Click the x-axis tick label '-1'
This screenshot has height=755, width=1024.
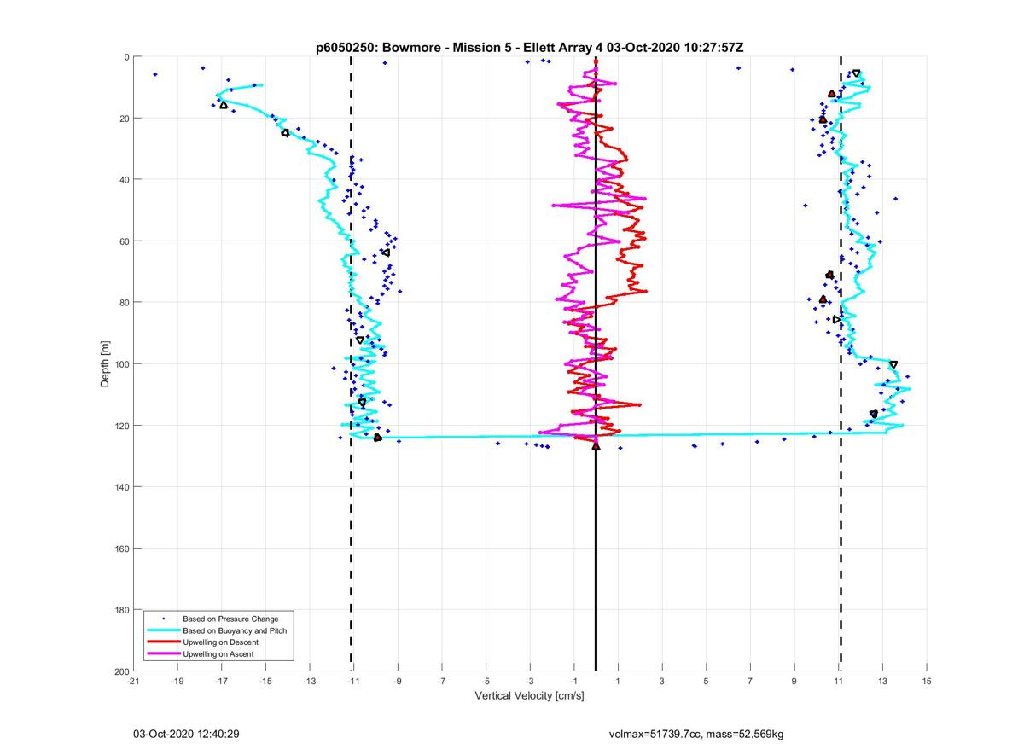[x=574, y=682]
